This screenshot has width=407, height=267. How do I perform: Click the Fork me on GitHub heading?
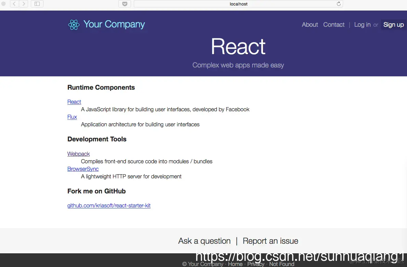(x=96, y=191)
